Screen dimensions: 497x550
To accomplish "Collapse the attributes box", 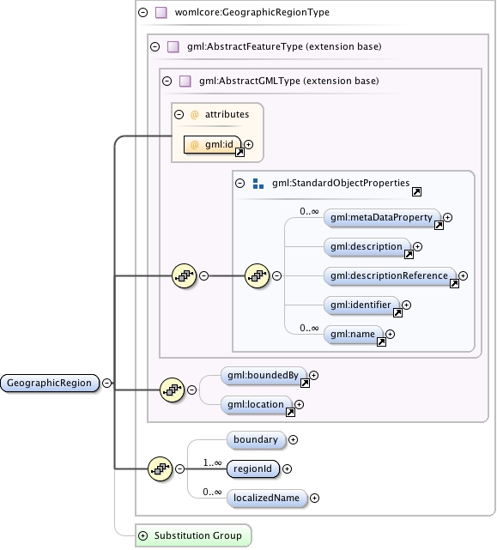I will pos(179,114).
